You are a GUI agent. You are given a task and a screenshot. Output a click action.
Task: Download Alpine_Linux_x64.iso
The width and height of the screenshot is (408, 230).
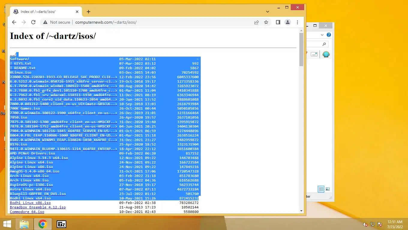(x=31, y=162)
